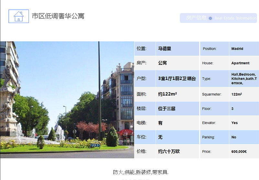
Task: Select the 3室1厅1厨2卫 layout cell
Action: pos(177,79)
